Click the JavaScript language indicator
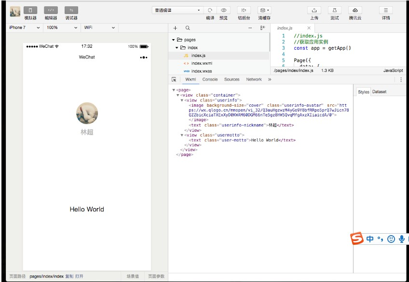 coord(393,70)
